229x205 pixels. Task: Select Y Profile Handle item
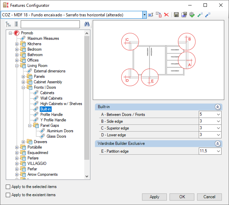53,120
